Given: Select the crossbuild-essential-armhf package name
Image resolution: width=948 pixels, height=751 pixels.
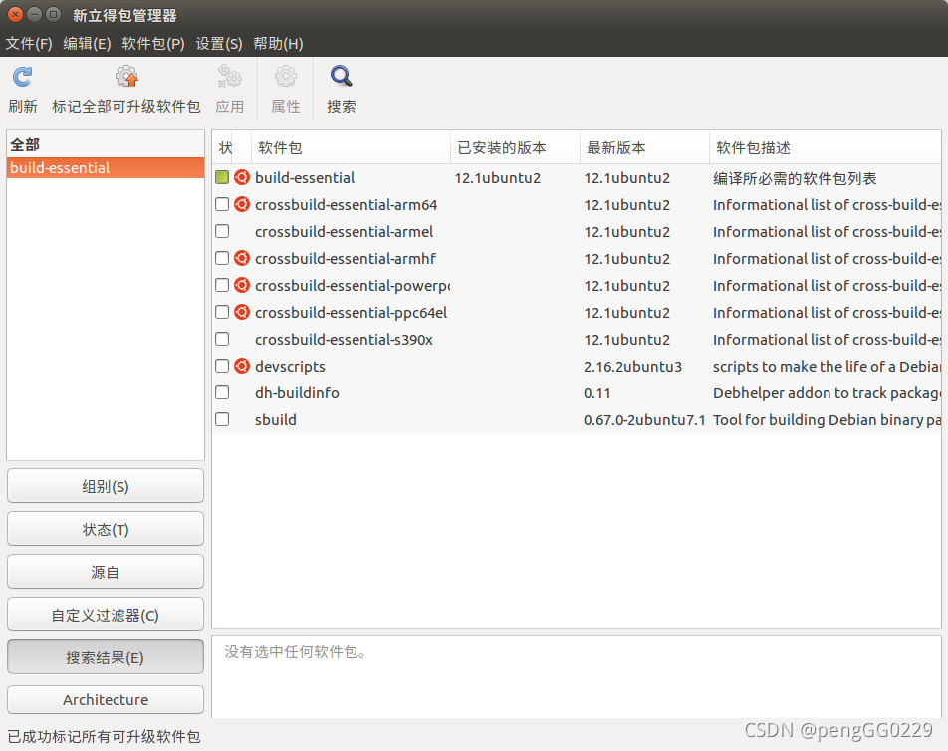Looking at the screenshot, I should (x=346, y=259).
